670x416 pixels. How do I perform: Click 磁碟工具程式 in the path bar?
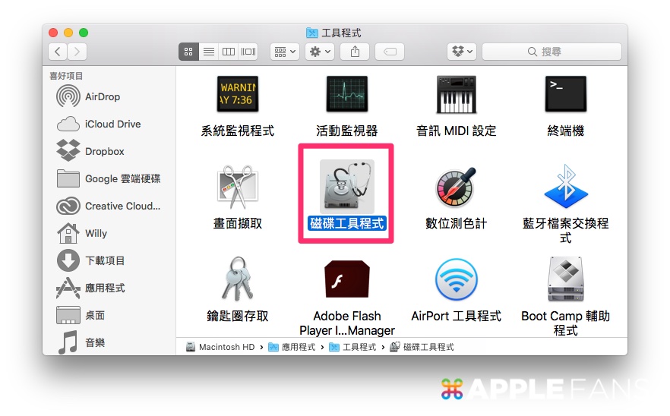pos(422,347)
